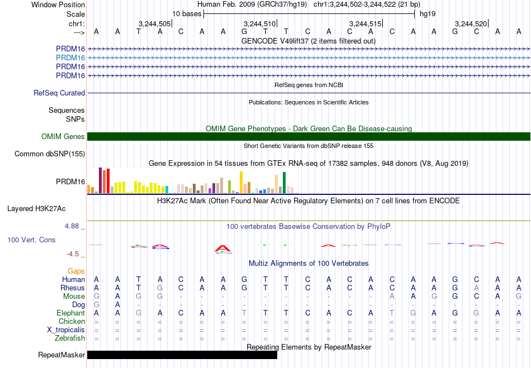The image size is (531, 368).
Task: Open the RefSeq Curated track label
Action: [x=59, y=93]
